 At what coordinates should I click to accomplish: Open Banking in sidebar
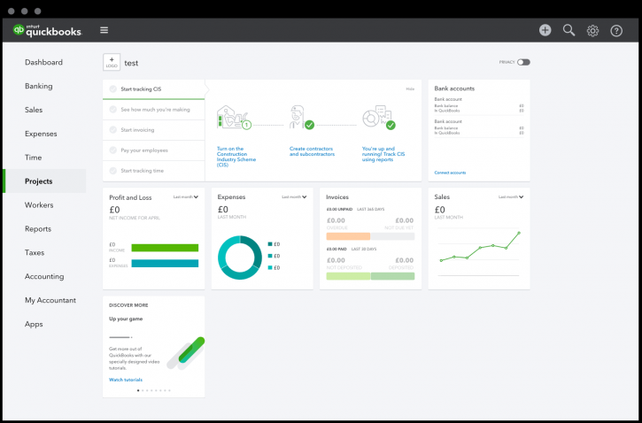point(38,86)
